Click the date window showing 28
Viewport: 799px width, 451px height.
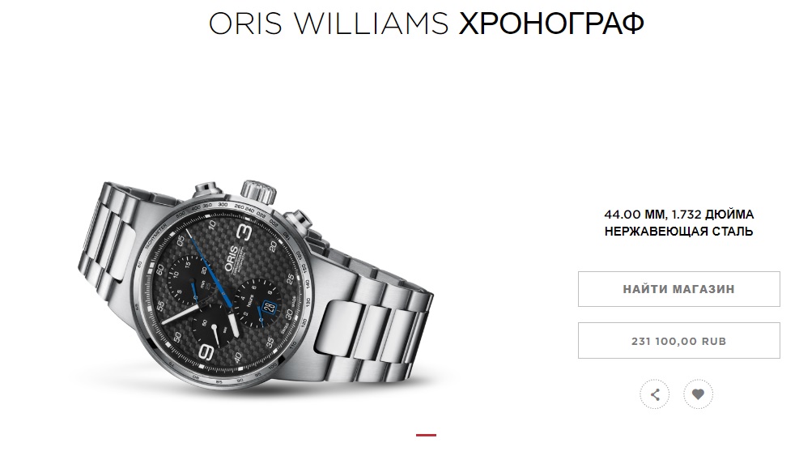tap(270, 307)
